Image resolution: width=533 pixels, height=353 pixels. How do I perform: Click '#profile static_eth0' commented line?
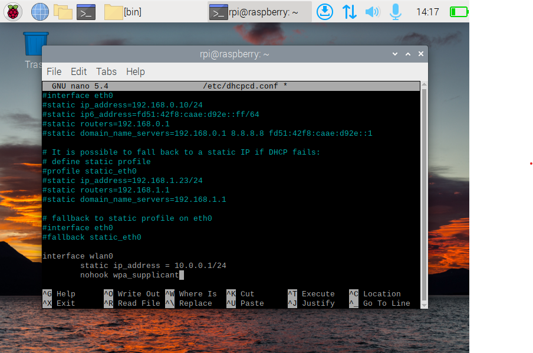pos(90,171)
